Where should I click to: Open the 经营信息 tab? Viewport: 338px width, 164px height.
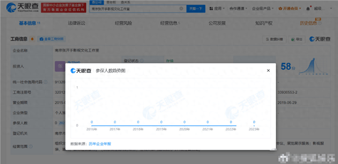170,23
